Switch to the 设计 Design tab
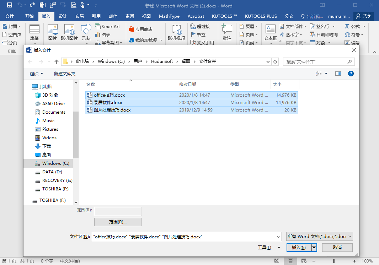The image size is (379, 265). tap(63, 16)
